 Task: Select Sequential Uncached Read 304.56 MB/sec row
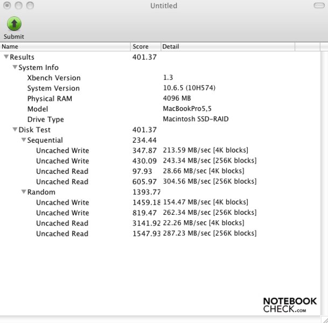point(160,181)
